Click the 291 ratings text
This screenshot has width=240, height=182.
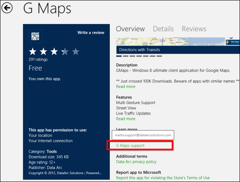(x=38, y=59)
